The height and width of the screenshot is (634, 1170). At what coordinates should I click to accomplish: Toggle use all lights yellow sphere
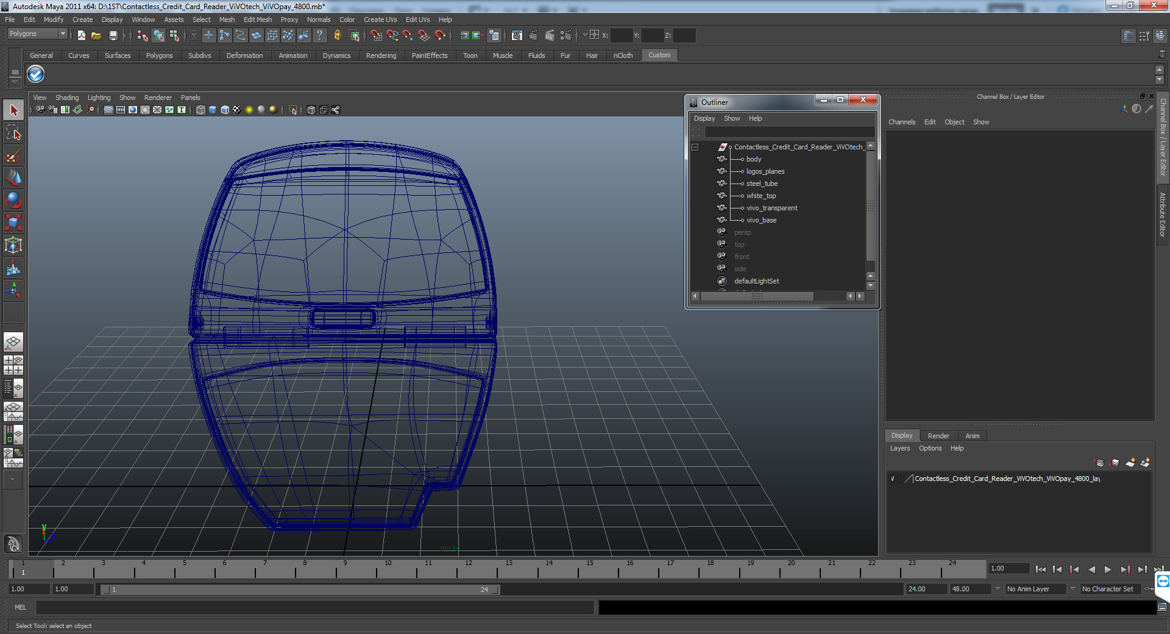[x=249, y=110]
